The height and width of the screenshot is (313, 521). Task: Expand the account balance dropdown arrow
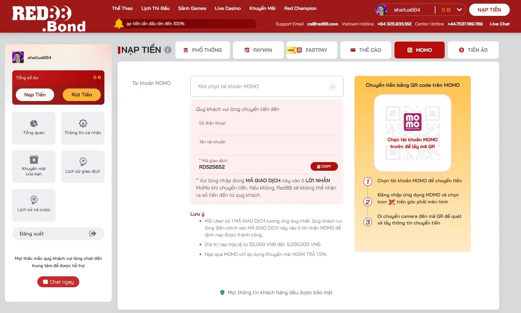click(x=459, y=10)
